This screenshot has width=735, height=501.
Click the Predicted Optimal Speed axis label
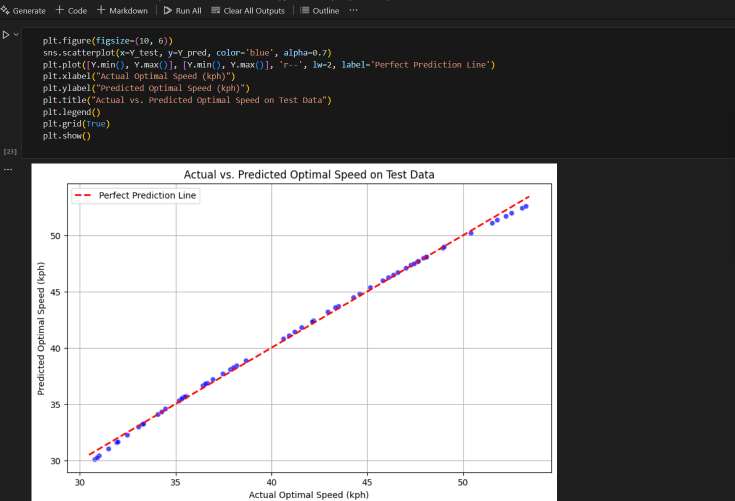[41, 328]
